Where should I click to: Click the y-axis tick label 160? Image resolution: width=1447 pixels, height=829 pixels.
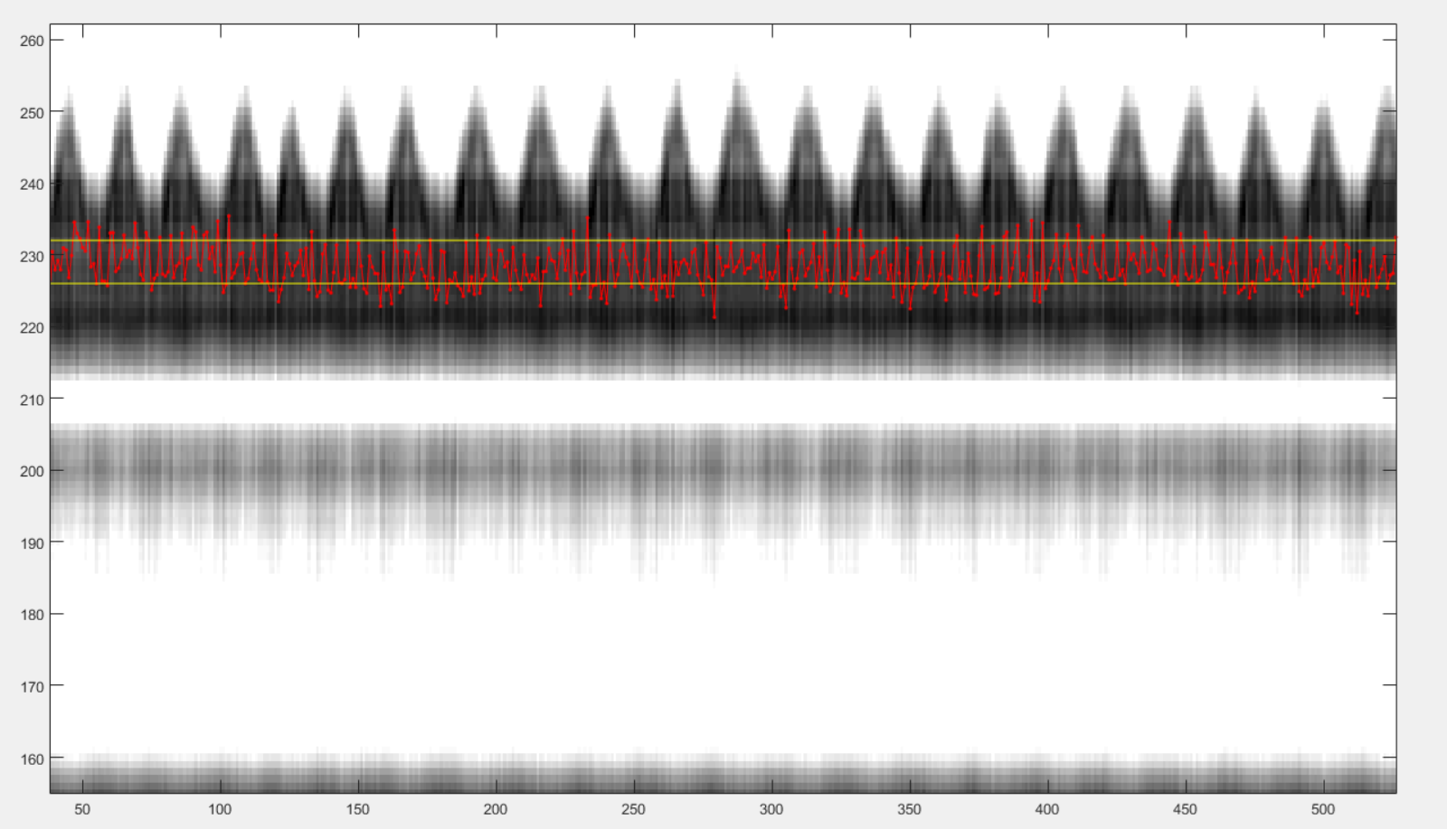[32, 759]
